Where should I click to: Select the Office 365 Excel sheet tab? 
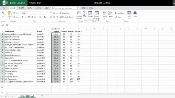(27, 96)
